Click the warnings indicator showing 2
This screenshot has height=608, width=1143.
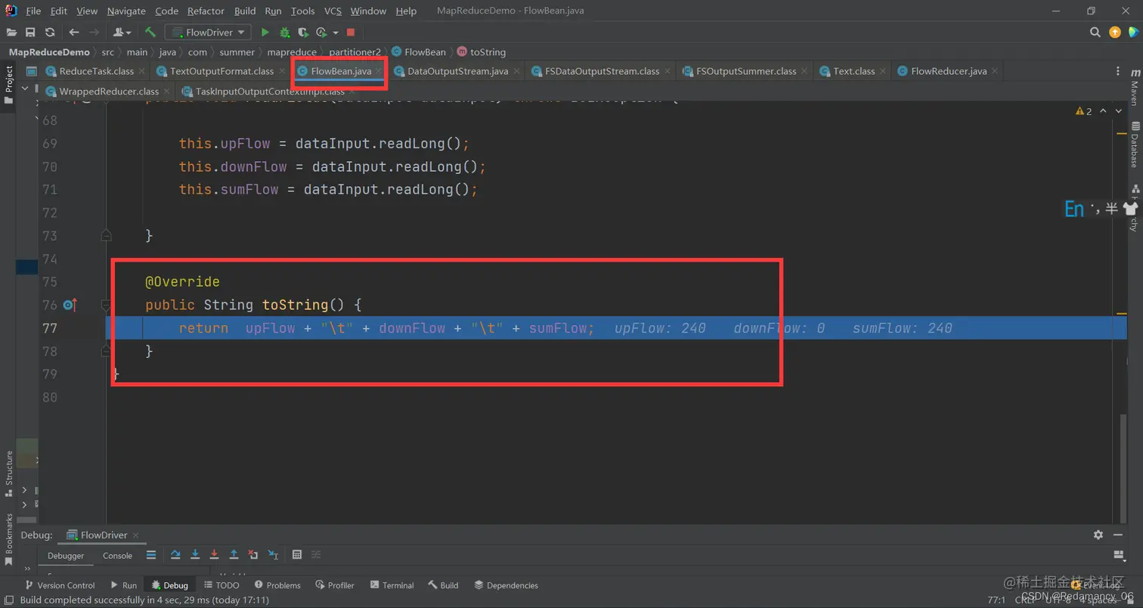1083,111
